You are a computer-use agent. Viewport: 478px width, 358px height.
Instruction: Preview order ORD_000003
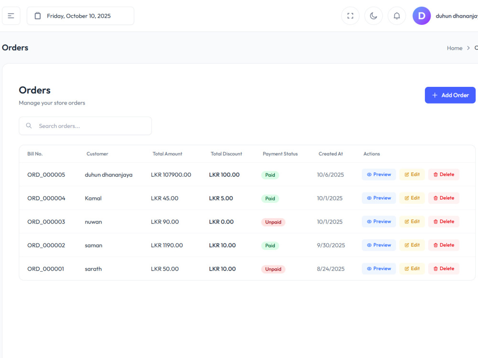379,221
